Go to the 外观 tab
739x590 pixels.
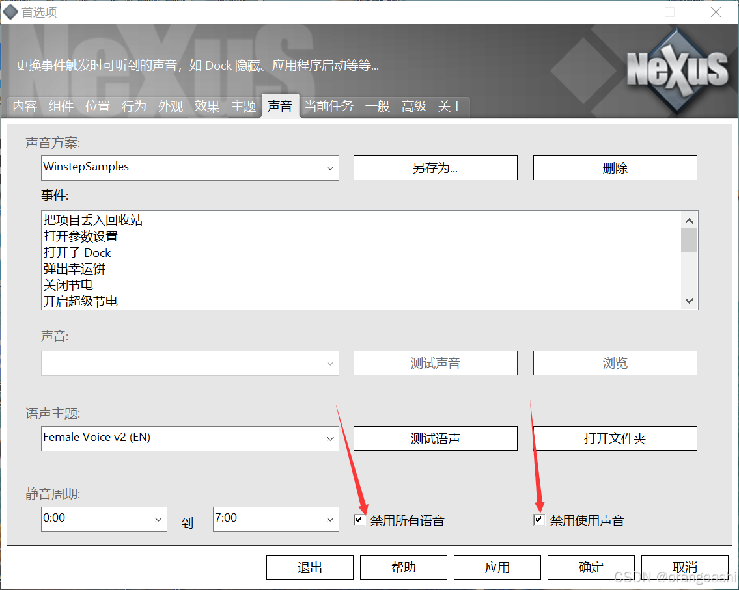(171, 106)
